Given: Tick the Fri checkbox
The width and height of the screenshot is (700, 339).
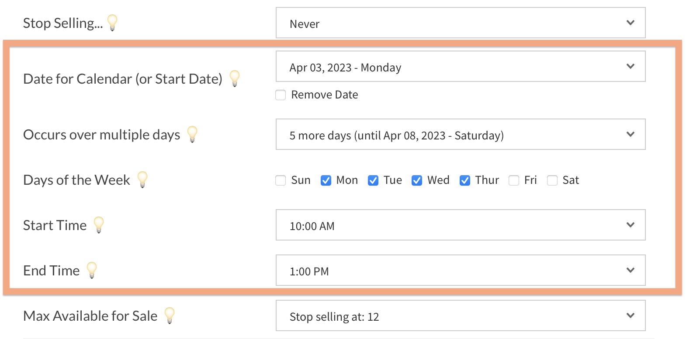Looking at the screenshot, I should [514, 180].
